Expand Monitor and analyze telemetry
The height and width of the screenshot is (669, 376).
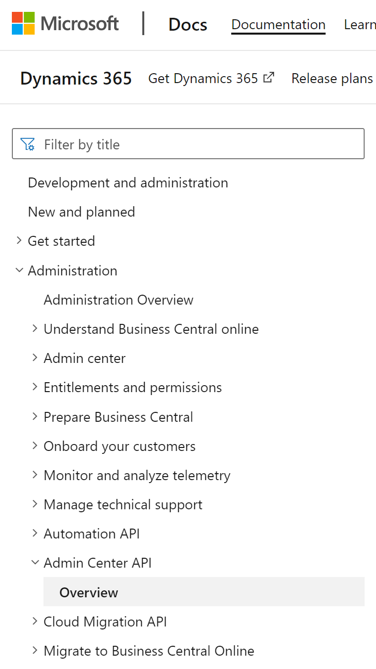(35, 475)
